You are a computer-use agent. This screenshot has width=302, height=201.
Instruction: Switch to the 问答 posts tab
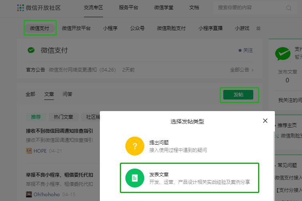68,94
